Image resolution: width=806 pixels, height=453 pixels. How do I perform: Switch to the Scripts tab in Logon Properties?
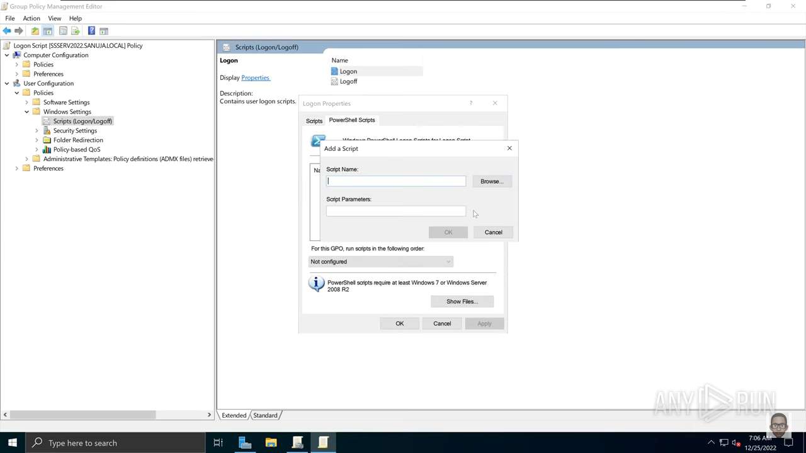click(314, 121)
